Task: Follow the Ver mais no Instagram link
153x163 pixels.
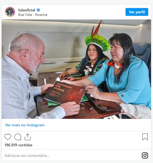Action: [25, 125]
